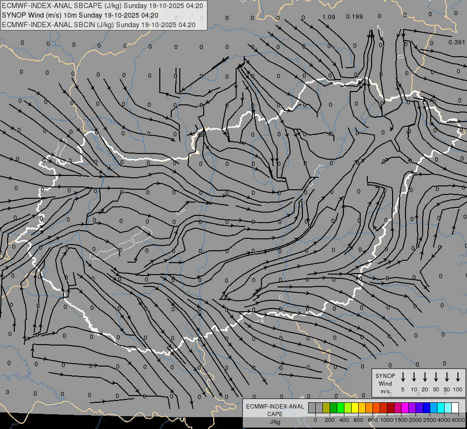Click the 800 tick label on CAPE scale
Viewport: 467px width, 429px height.
click(373, 420)
